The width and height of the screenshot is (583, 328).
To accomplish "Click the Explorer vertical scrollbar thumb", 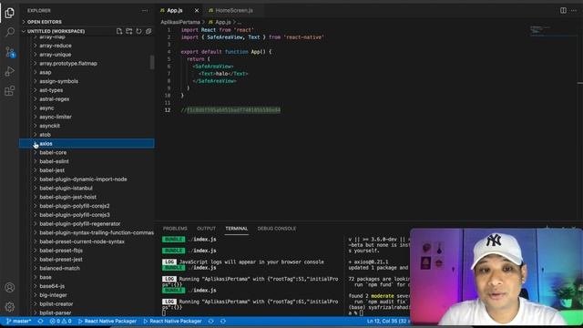I will [152, 62].
